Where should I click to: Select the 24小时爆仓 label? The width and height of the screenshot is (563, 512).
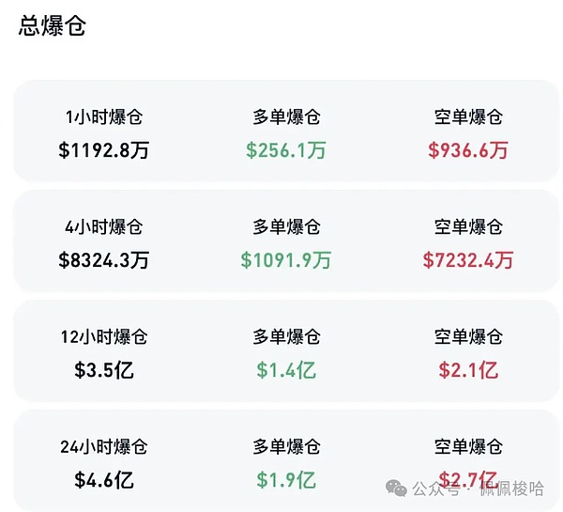point(104,447)
